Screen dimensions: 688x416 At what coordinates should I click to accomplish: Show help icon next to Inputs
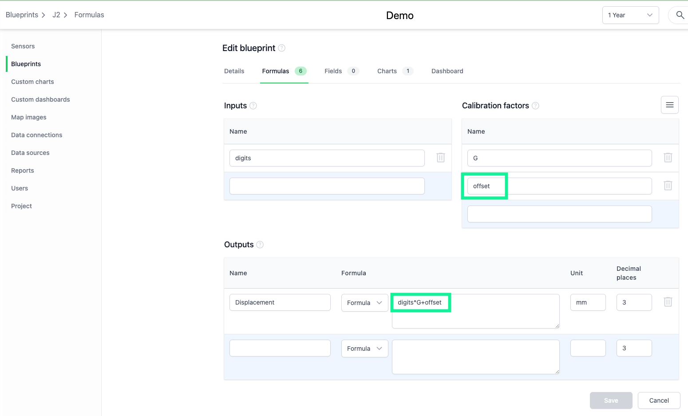pos(253,106)
